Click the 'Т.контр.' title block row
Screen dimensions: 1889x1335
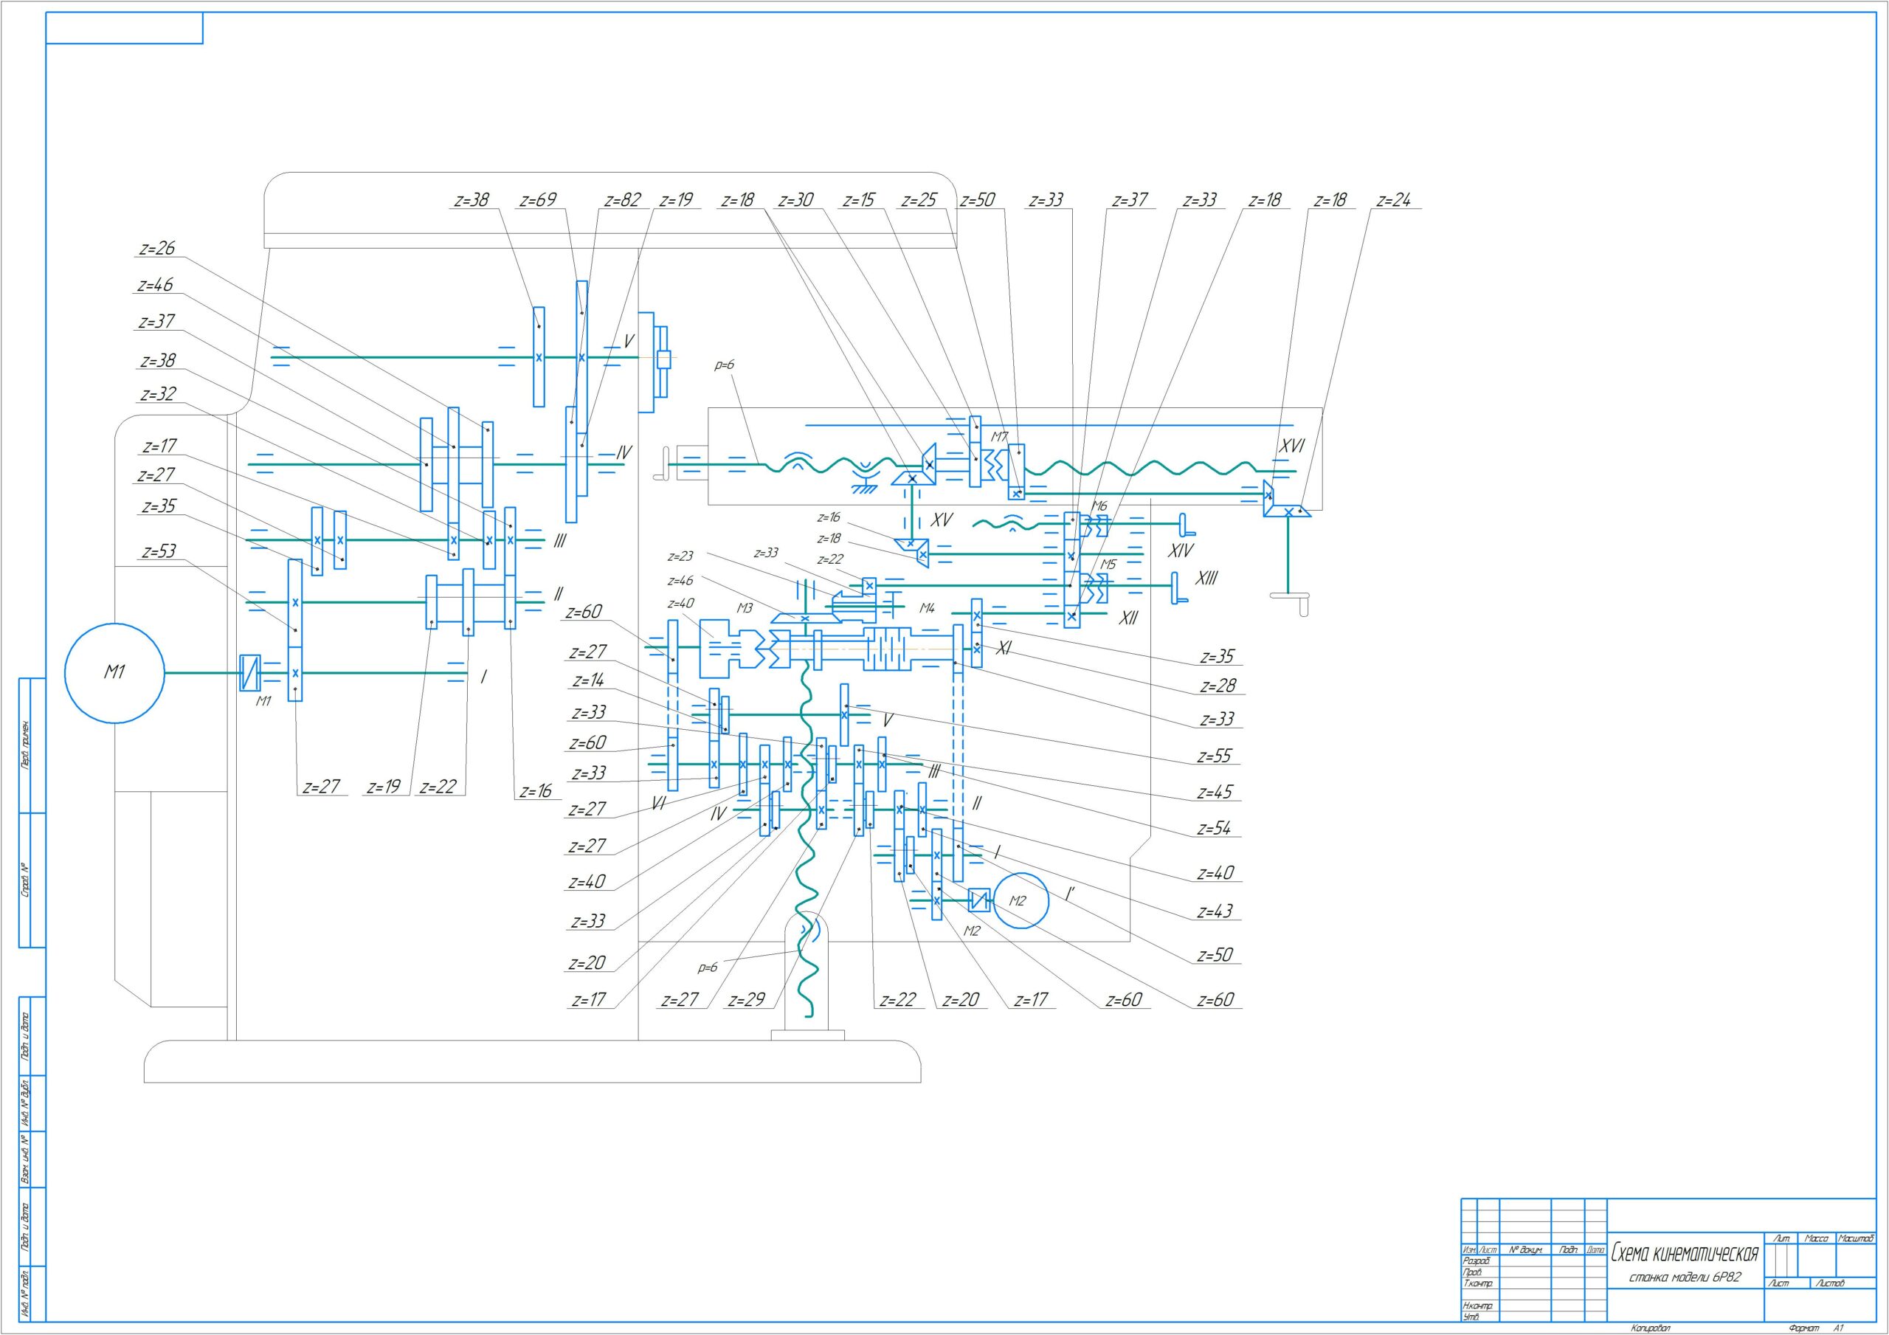click(x=1478, y=1283)
